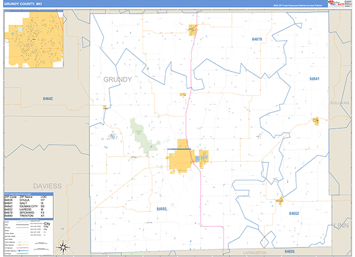Select the LAREDO row in index table
This screenshot has width=355, height=257.
click(x=29, y=209)
